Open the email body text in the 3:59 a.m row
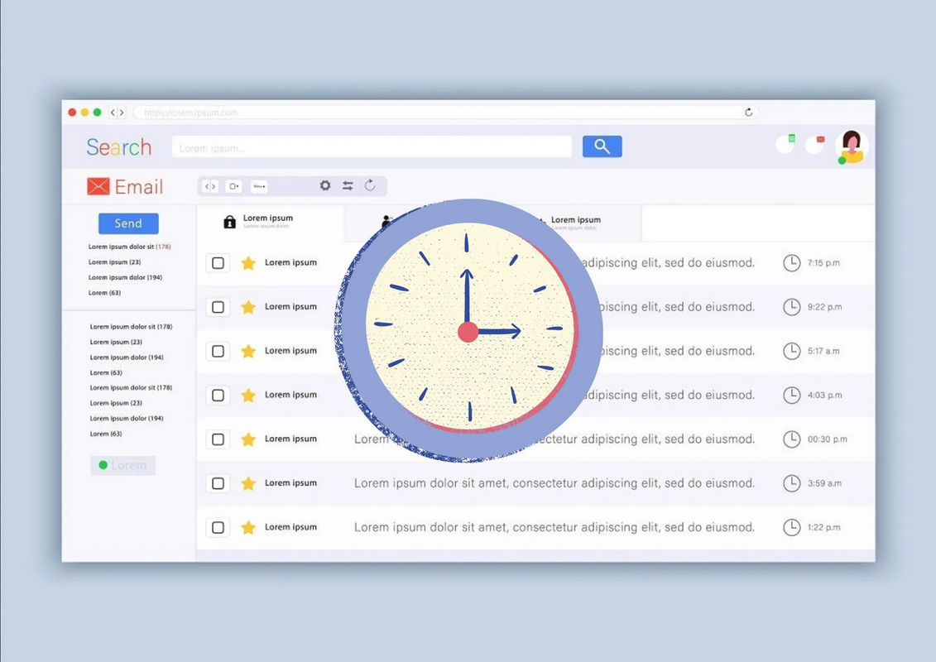The image size is (936, 662). (554, 483)
